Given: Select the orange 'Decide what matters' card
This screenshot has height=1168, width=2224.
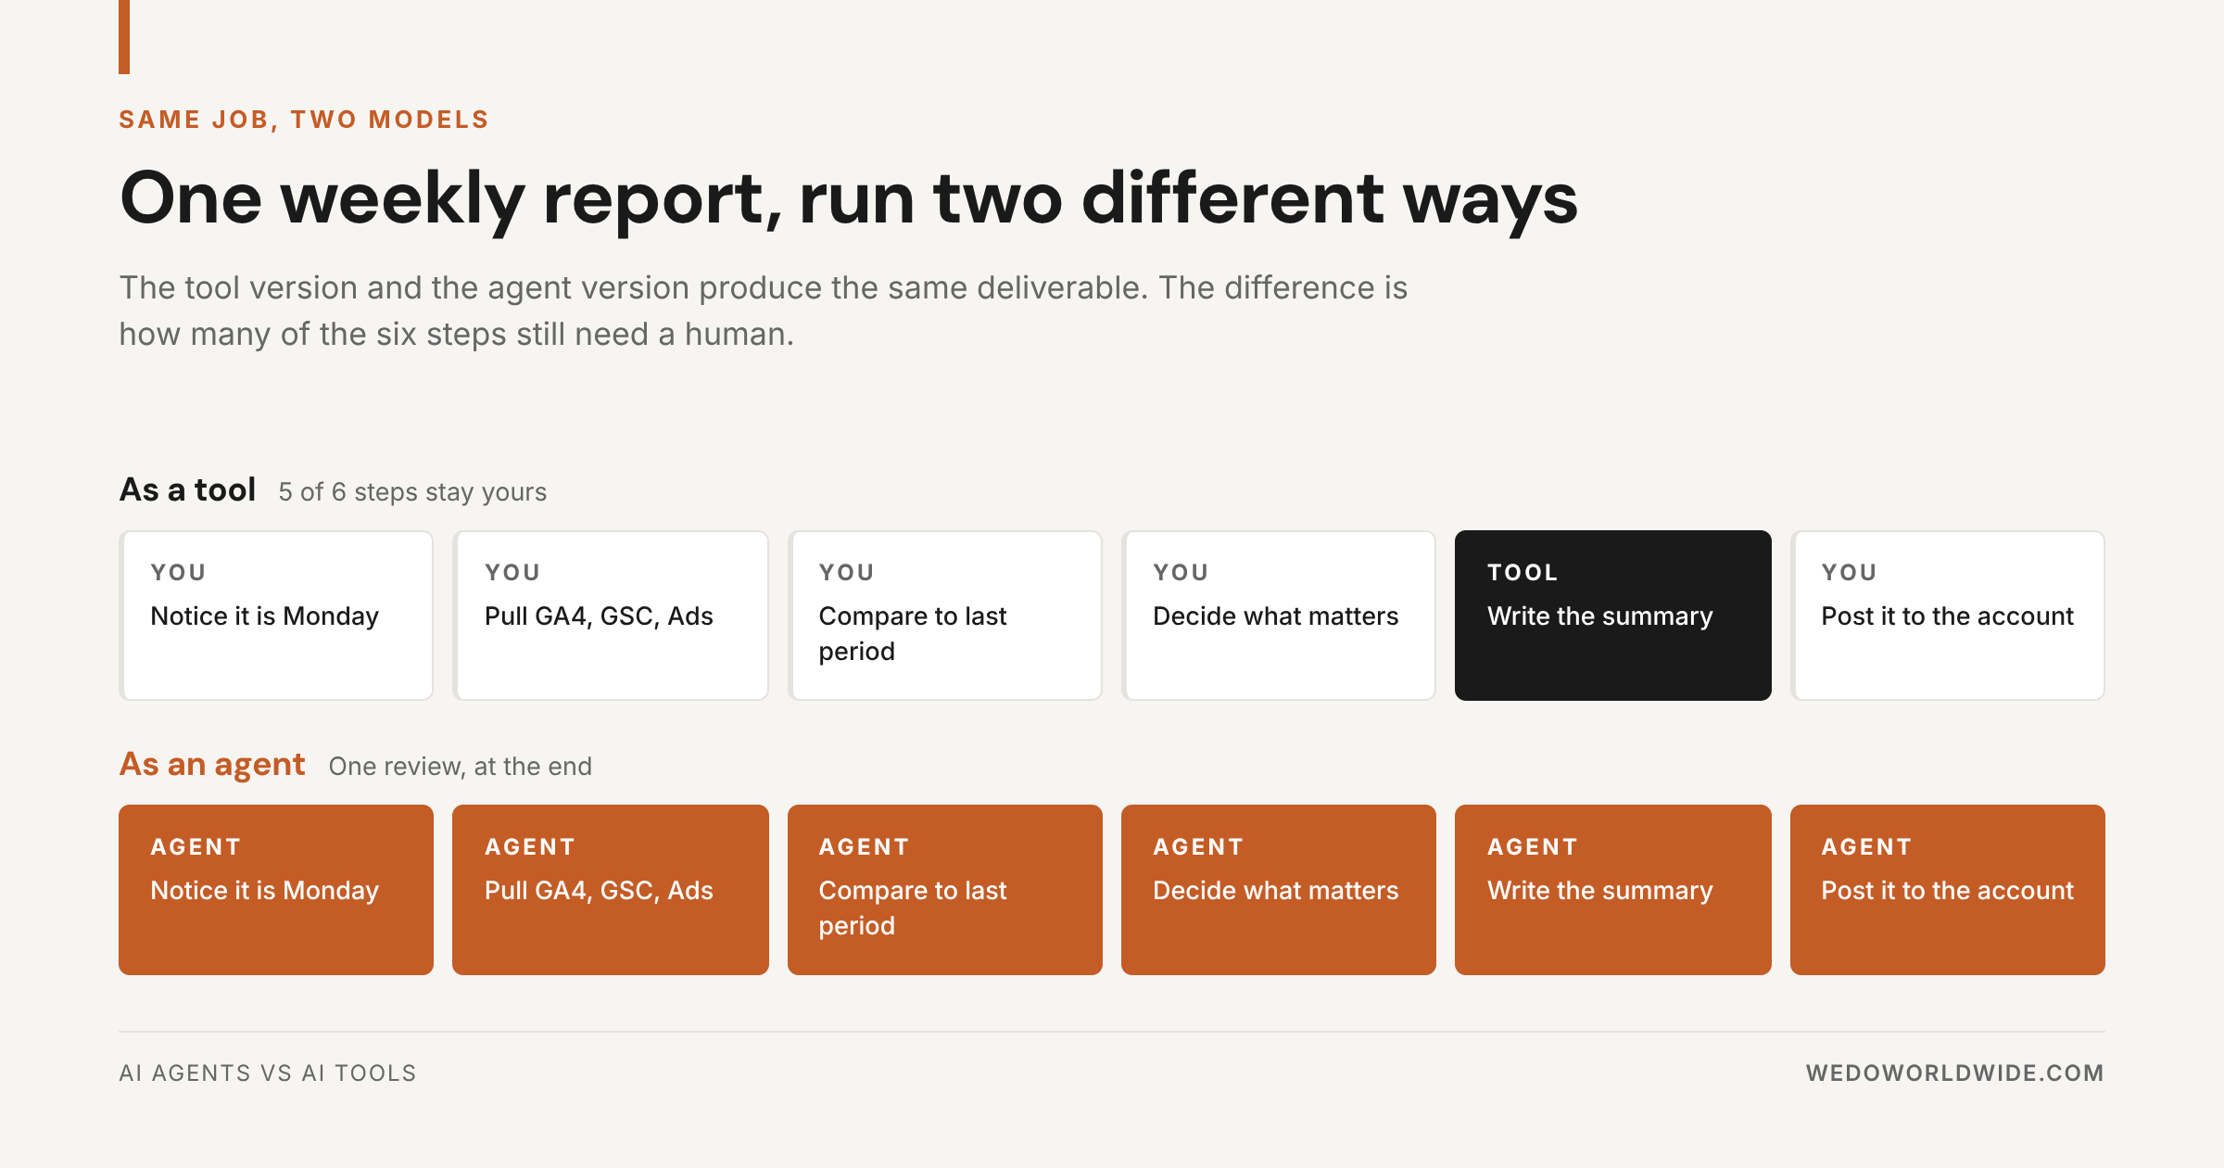Looking at the screenshot, I should [1279, 890].
